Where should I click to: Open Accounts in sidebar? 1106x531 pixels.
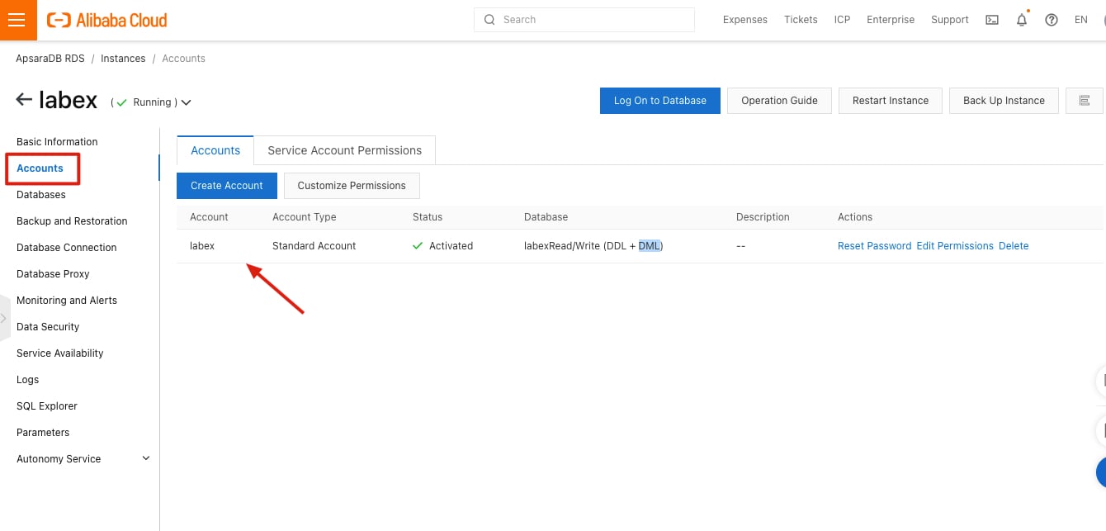[x=40, y=168]
